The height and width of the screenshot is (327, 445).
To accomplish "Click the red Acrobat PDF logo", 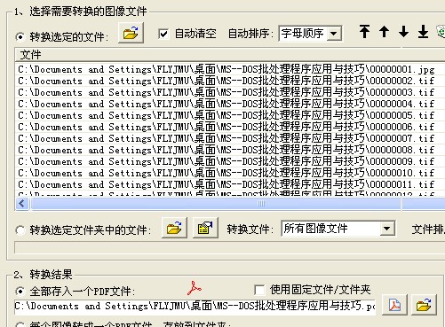I will 194,288.
